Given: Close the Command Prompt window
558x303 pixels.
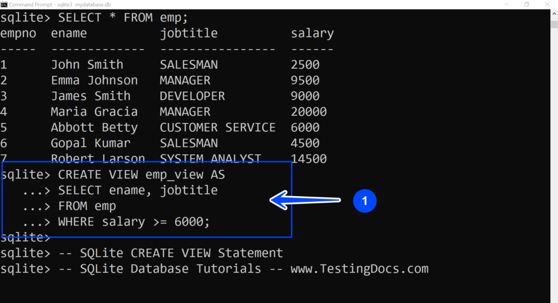Looking at the screenshot, I should [x=547, y=4].
